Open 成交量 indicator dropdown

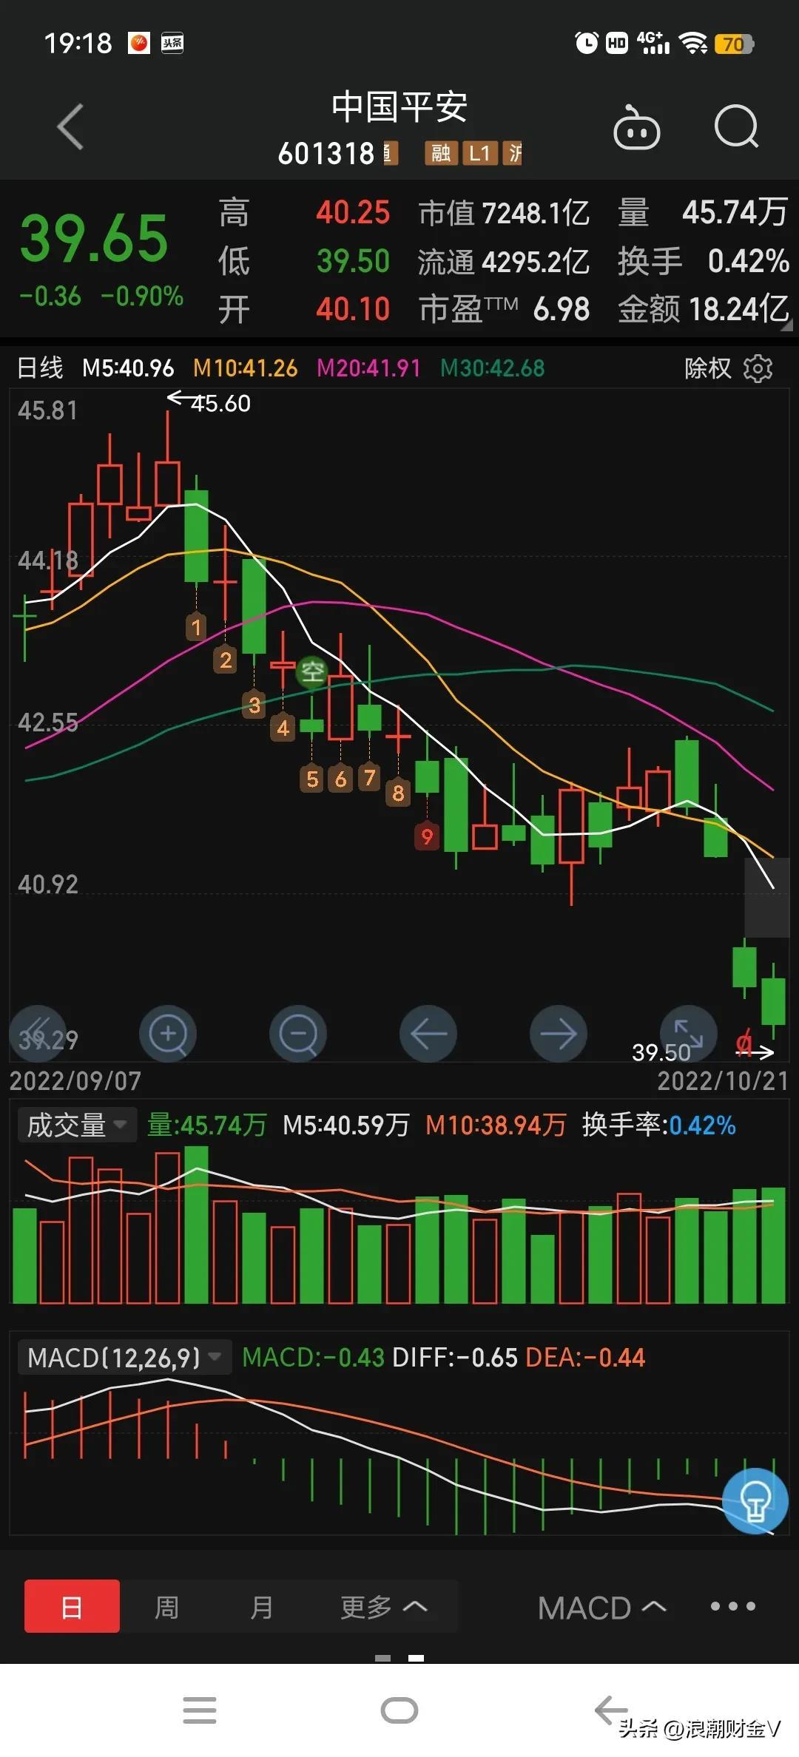(77, 1125)
